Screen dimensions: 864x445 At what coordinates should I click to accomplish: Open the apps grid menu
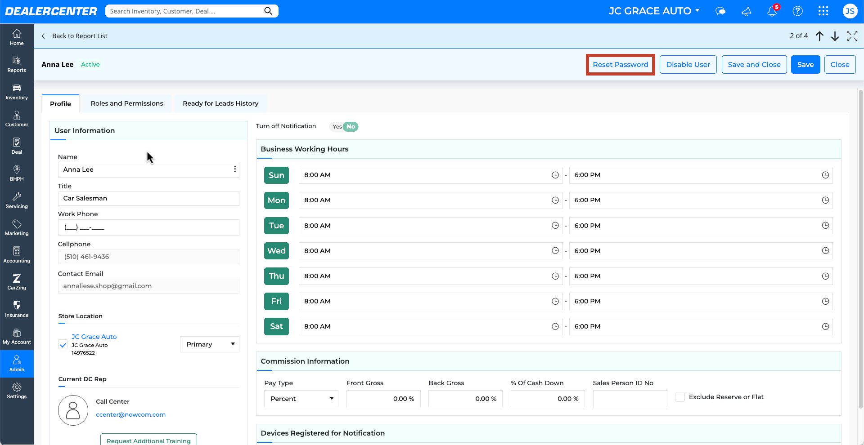[823, 11]
